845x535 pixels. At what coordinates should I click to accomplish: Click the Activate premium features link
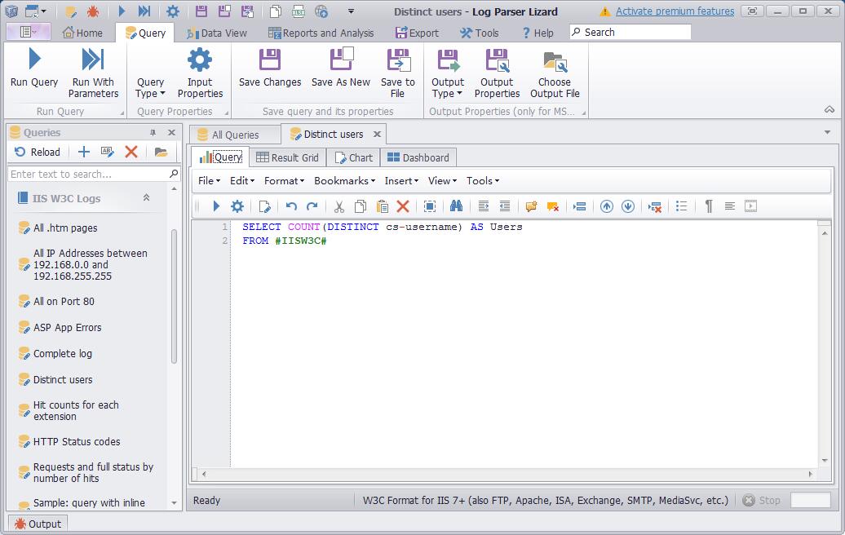pyautogui.click(x=675, y=11)
